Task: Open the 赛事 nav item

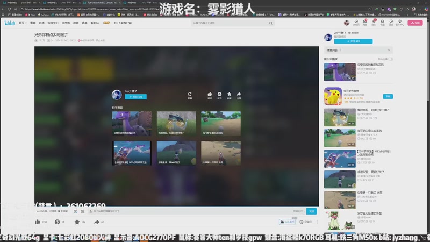Action: (x=84, y=23)
